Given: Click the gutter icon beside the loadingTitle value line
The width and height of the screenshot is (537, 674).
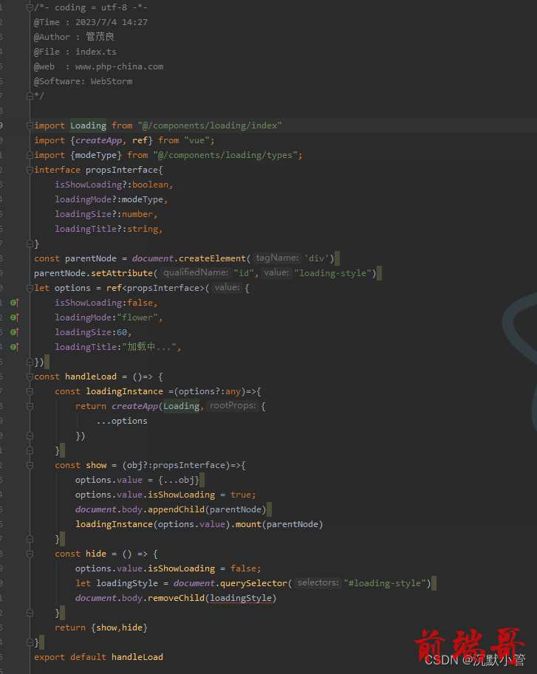Looking at the screenshot, I should tap(14, 347).
